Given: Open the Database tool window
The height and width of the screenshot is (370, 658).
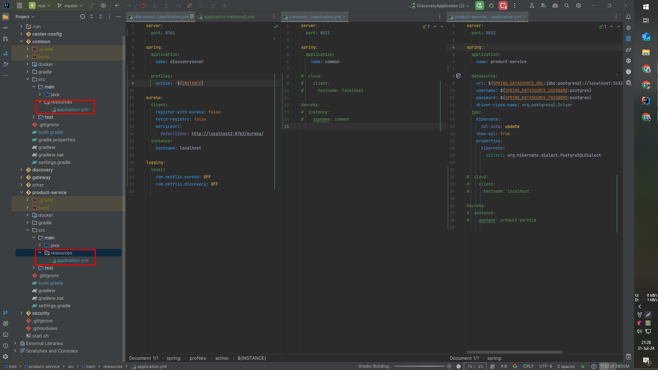Looking at the screenshot, I should tap(629, 39).
